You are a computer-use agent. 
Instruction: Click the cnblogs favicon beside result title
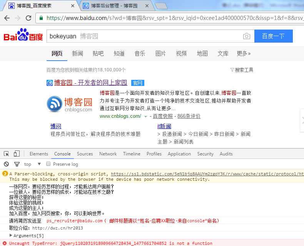pyautogui.click(x=50, y=83)
